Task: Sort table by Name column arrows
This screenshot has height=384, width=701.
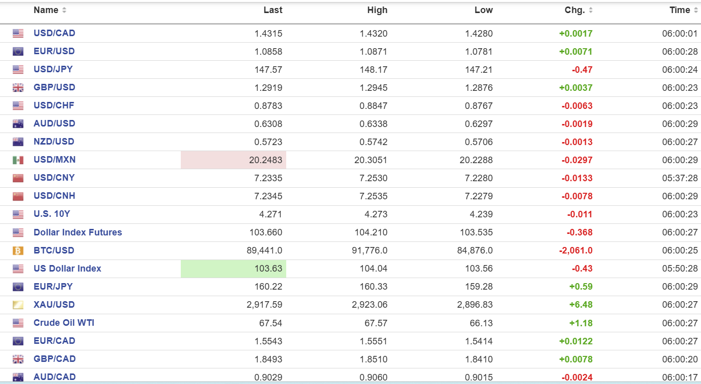Action: [64, 11]
